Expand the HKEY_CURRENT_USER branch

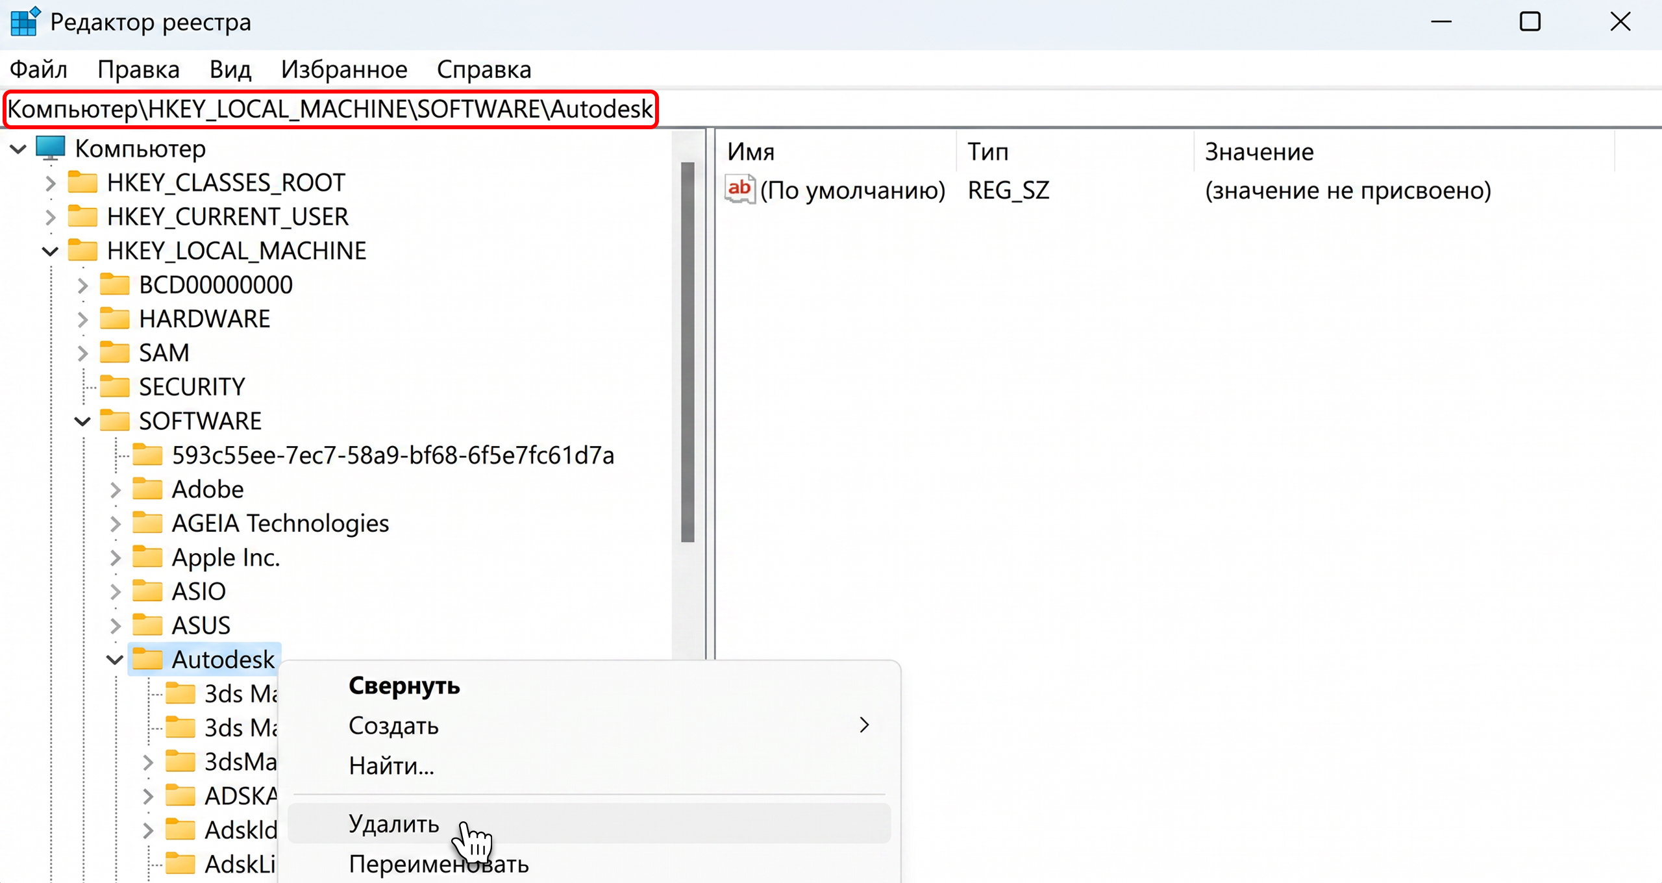pos(51,217)
